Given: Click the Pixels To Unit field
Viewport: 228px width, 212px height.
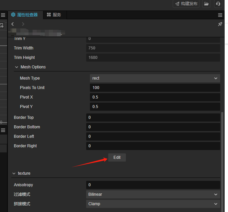Looking at the screenshot, I should point(155,88).
